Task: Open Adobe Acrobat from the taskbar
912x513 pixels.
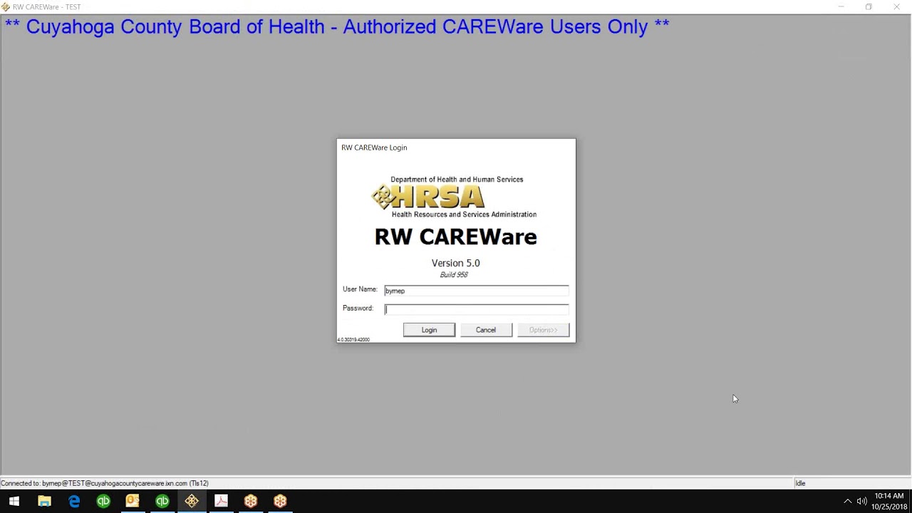Action: coord(221,501)
